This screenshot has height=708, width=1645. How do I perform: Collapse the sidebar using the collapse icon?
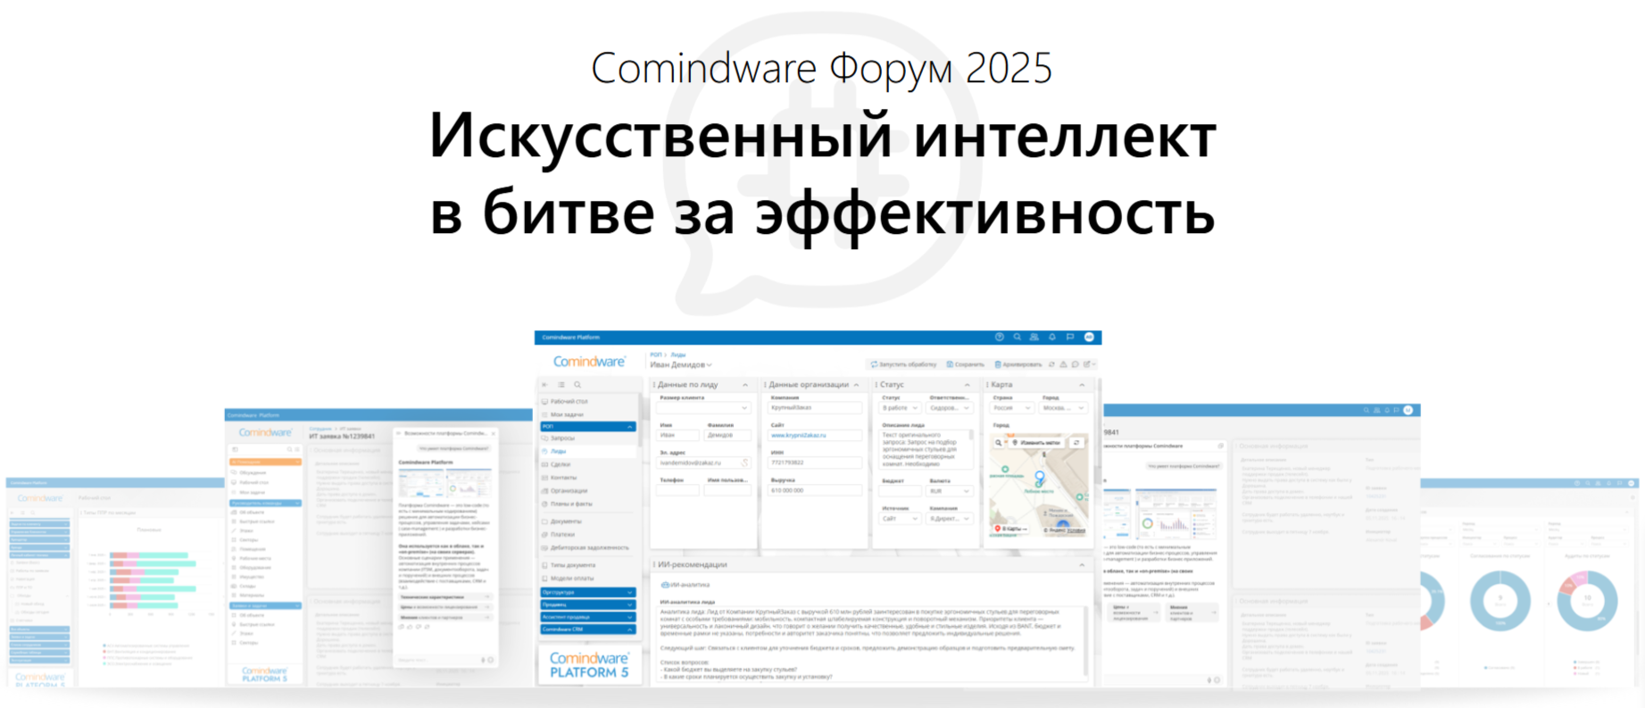pos(545,385)
